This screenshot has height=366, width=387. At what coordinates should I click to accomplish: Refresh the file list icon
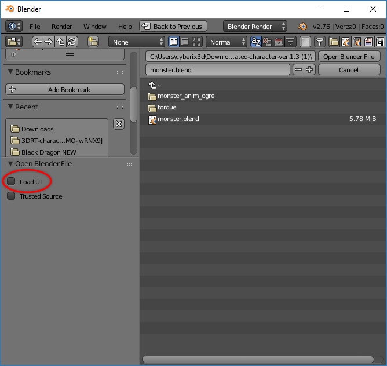72,42
